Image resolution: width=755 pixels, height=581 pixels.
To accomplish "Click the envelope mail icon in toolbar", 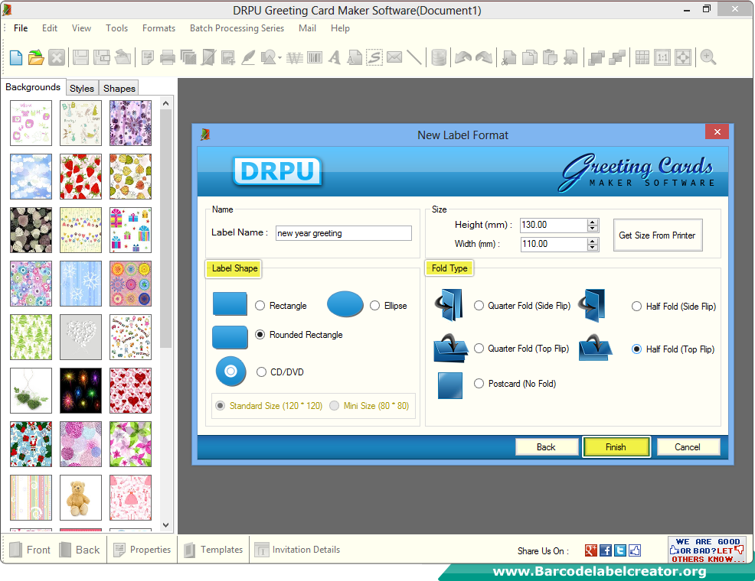I will click(x=394, y=57).
